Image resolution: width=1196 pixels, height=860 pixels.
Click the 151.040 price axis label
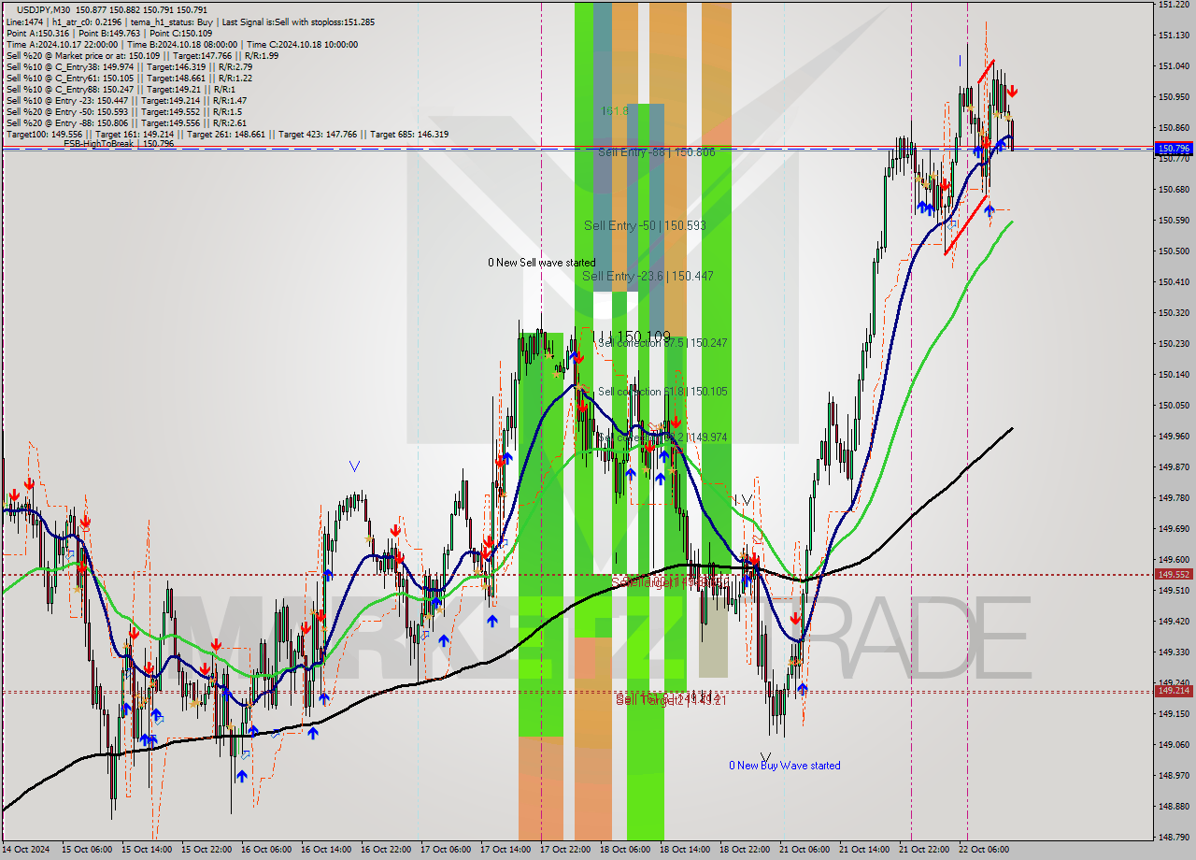coord(1174,65)
